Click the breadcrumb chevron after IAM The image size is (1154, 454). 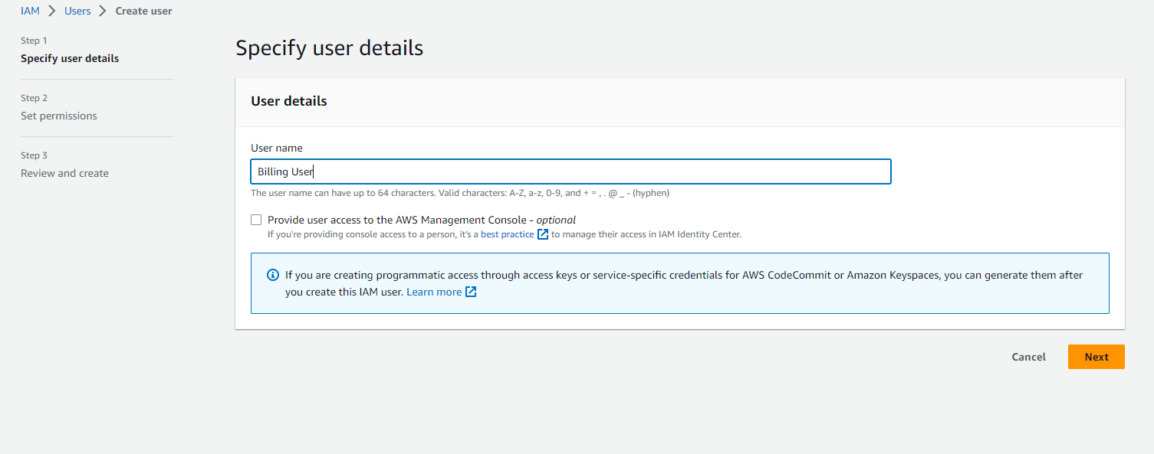click(53, 11)
